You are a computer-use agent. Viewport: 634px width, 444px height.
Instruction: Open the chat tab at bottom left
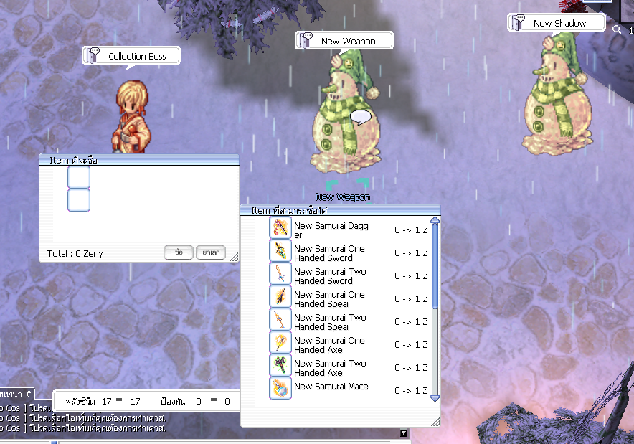tap(16, 394)
